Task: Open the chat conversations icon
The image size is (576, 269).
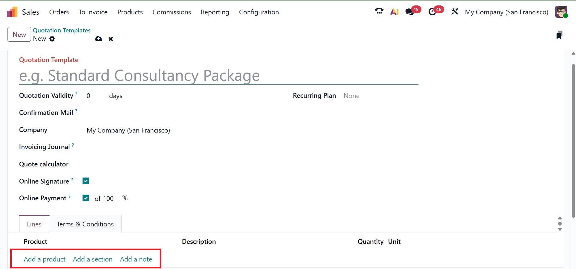Action: click(409, 12)
